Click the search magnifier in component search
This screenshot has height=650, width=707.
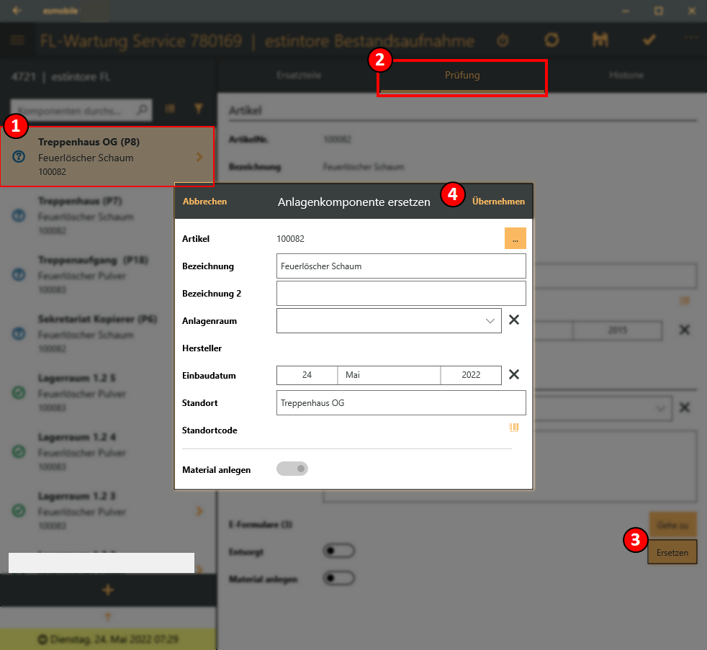click(x=142, y=110)
